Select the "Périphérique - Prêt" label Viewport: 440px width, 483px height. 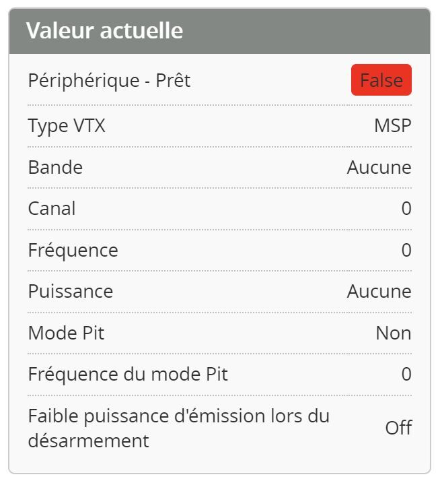coord(109,81)
